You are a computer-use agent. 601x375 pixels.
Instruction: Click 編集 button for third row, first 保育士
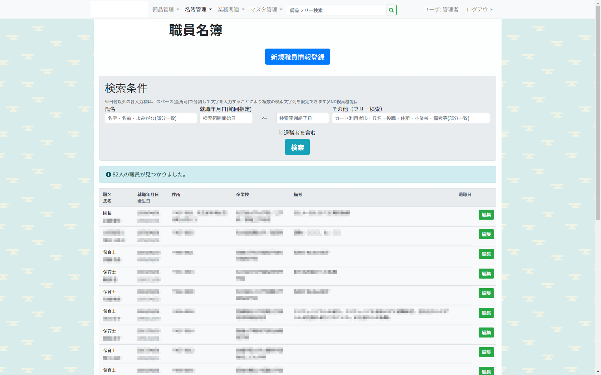486,254
